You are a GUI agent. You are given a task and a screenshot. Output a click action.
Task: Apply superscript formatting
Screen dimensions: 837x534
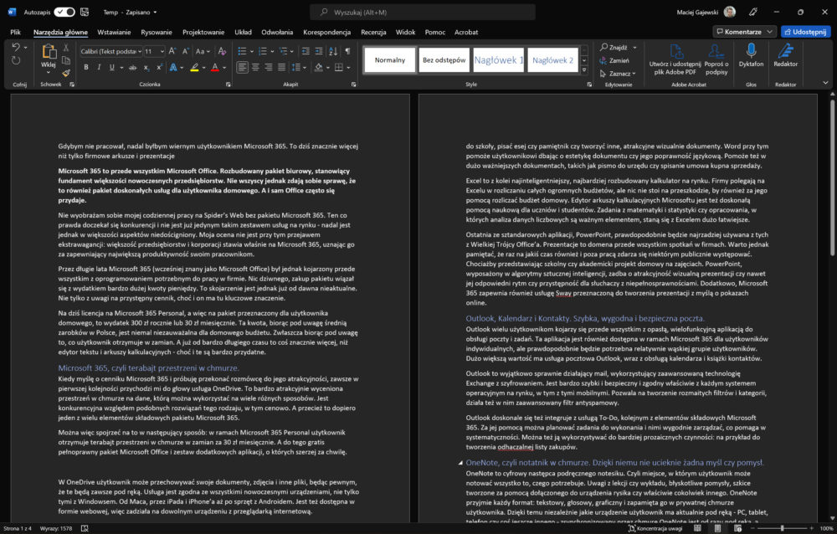[x=159, y=68]
